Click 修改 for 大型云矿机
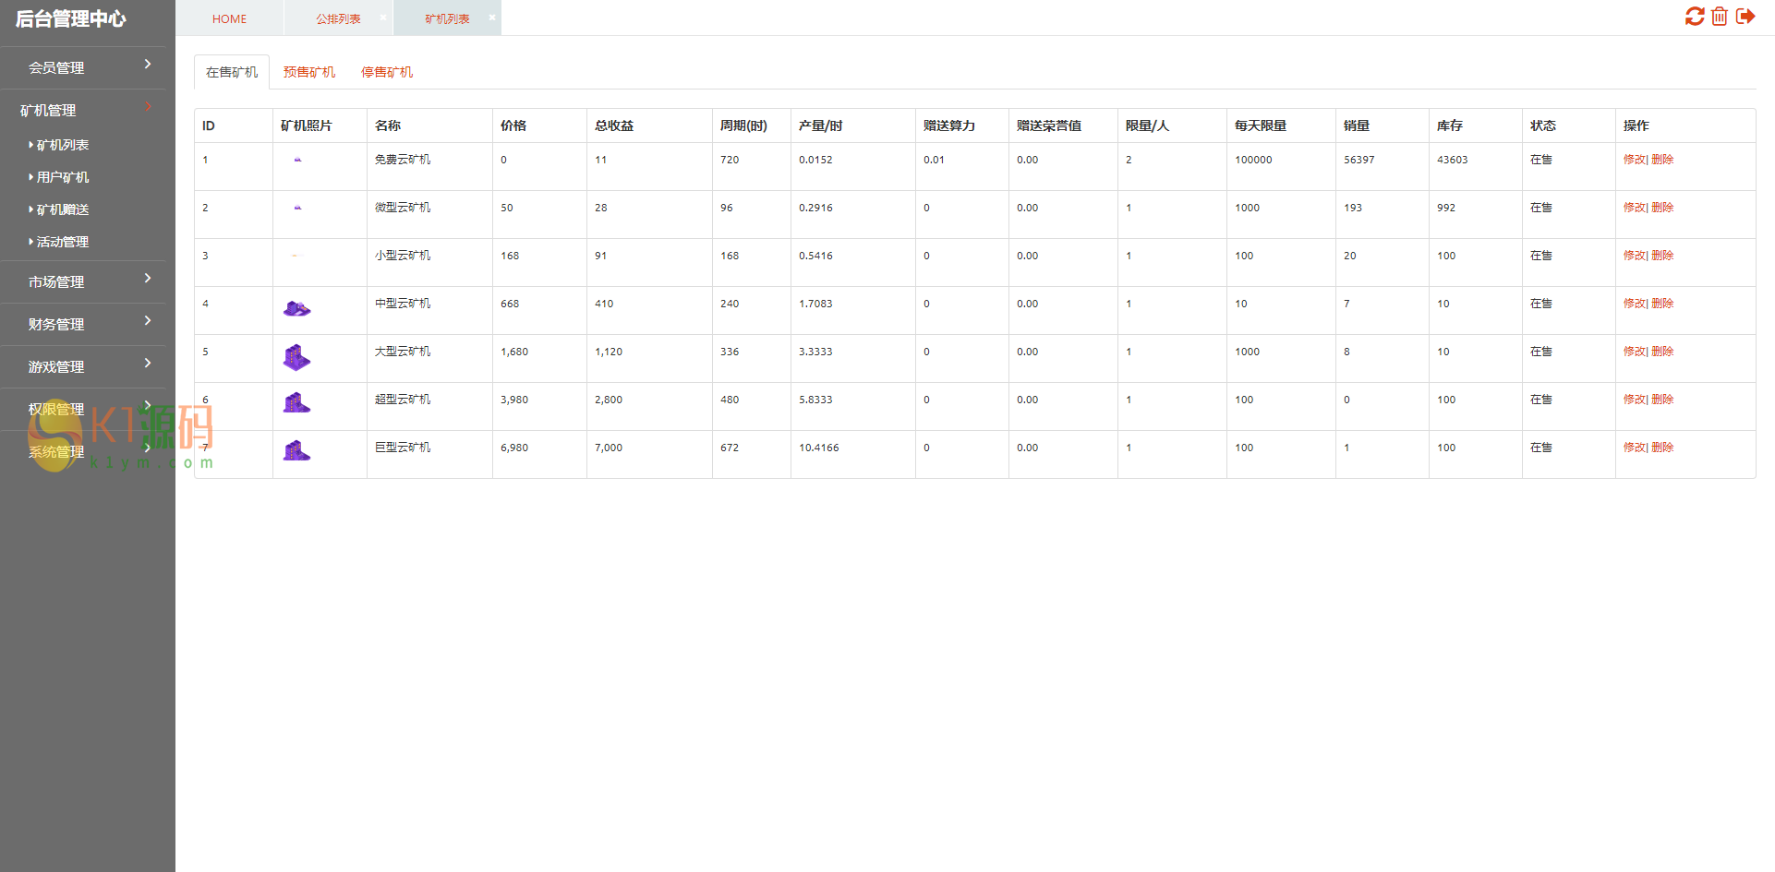Viewport: 1775px width, 872px height. pyautogui.click(x=1634, y=352)
